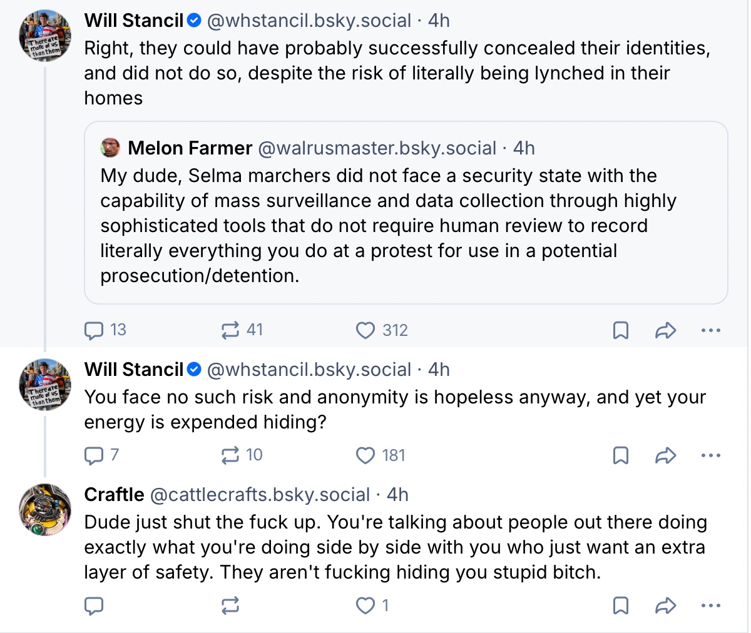Click Craftle's profile avatar
The image size is (751, 633).
[45, 509]
